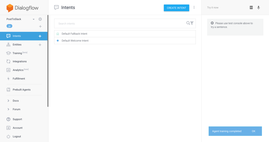269x142 pixels.
Task: Click the Analytics bar chart icon
Action: click(x=8, y=70)
